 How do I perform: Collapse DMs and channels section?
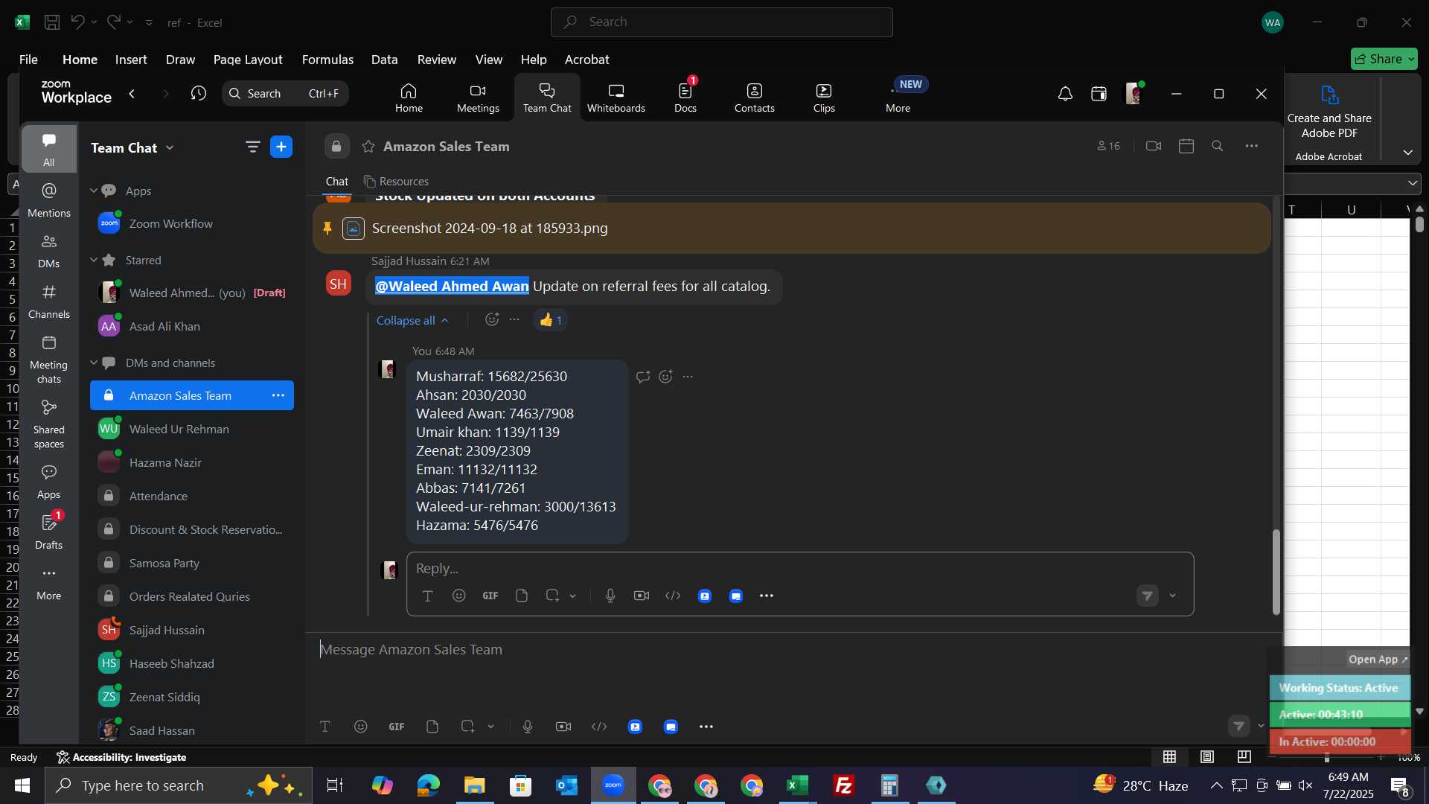(94, 363)
